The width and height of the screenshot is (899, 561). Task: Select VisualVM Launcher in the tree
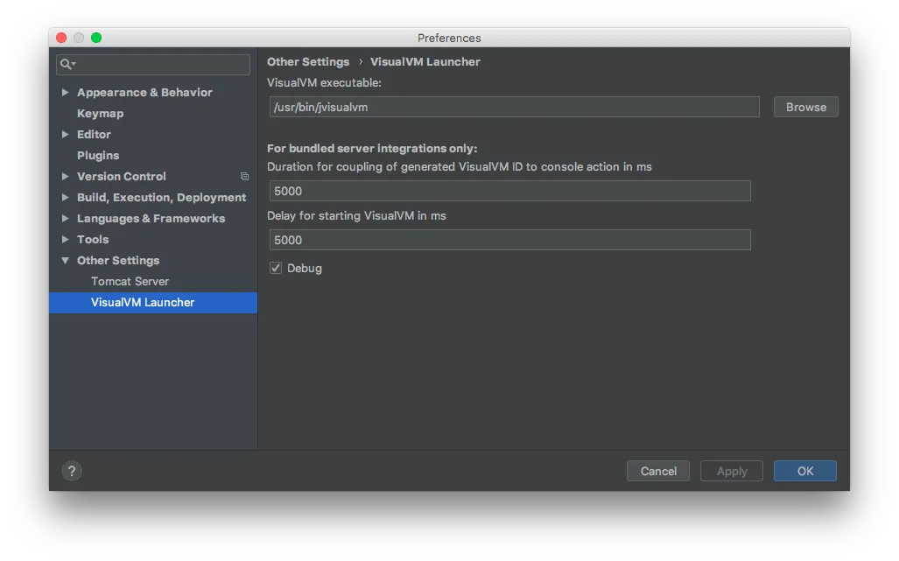(x=153, y=303)
